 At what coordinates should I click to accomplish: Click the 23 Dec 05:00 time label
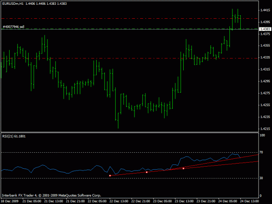click(x=162, y=201)
